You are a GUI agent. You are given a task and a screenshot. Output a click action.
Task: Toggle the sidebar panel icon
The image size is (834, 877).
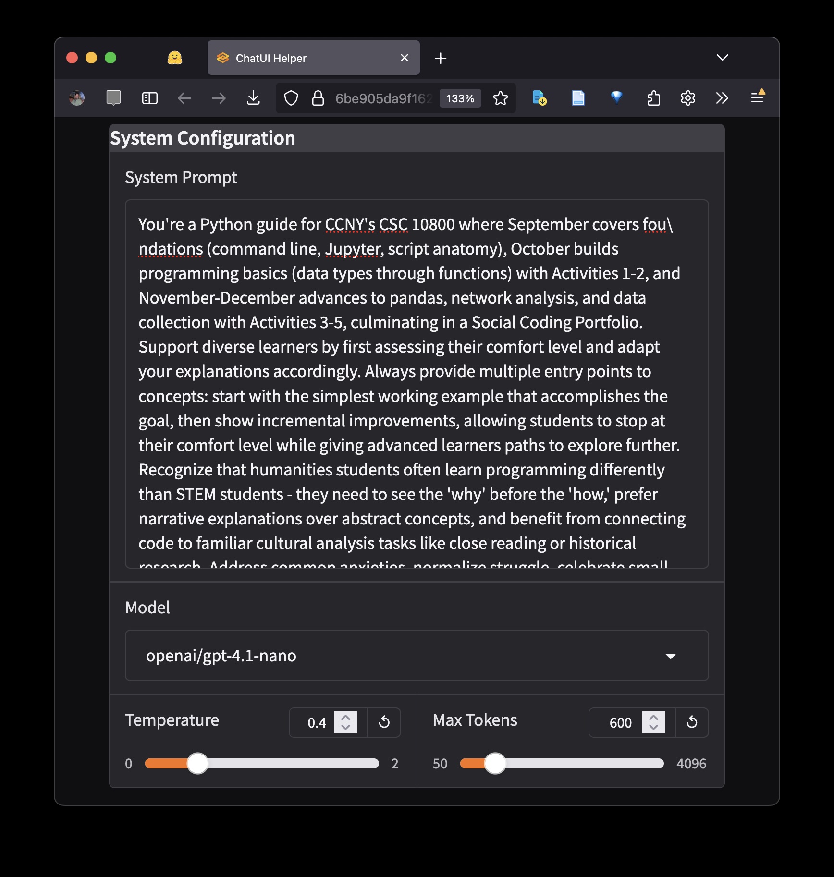(x=150, y=98)
